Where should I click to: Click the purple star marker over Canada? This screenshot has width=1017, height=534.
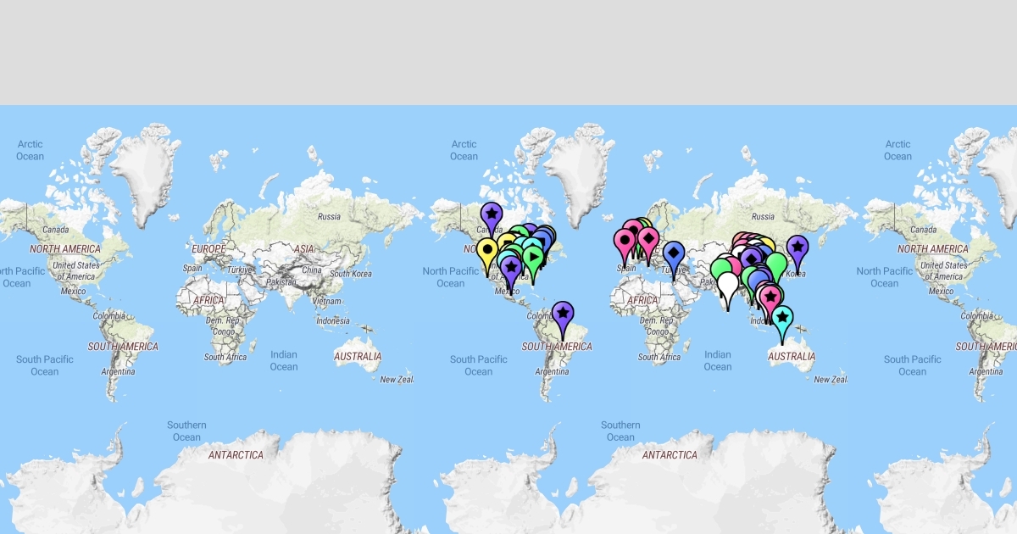[492, 215]
